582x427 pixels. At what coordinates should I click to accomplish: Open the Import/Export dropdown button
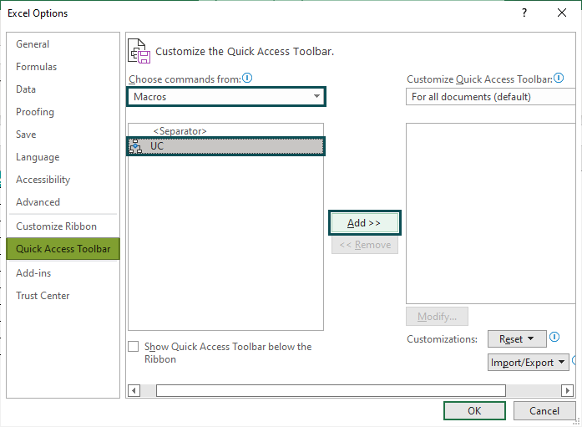click(x=529, y=363)
